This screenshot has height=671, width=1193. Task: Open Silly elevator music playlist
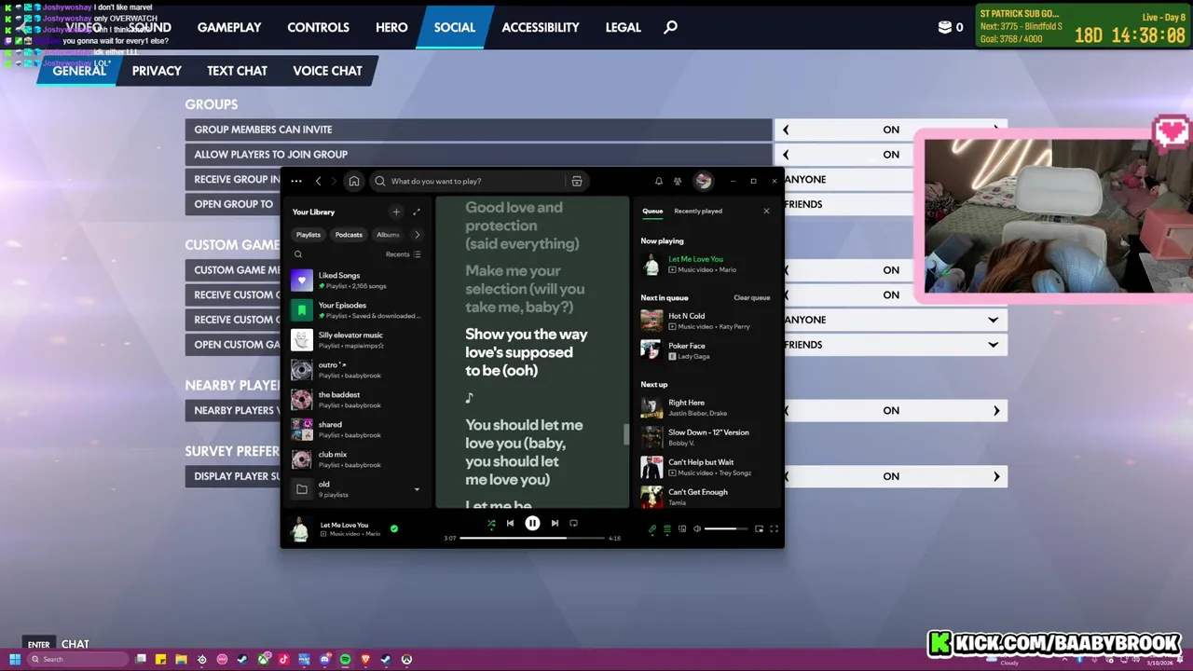359,340
